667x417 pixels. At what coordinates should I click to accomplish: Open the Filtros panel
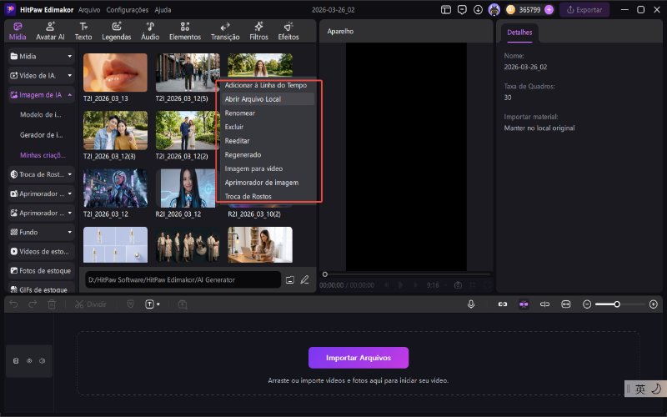(x=258, y=32)
